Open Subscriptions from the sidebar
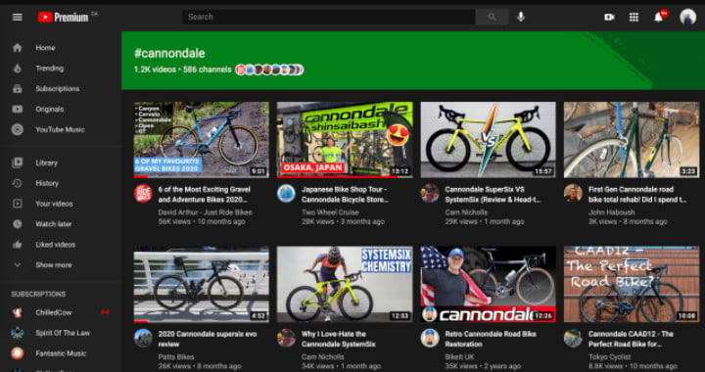 (61, 88)
